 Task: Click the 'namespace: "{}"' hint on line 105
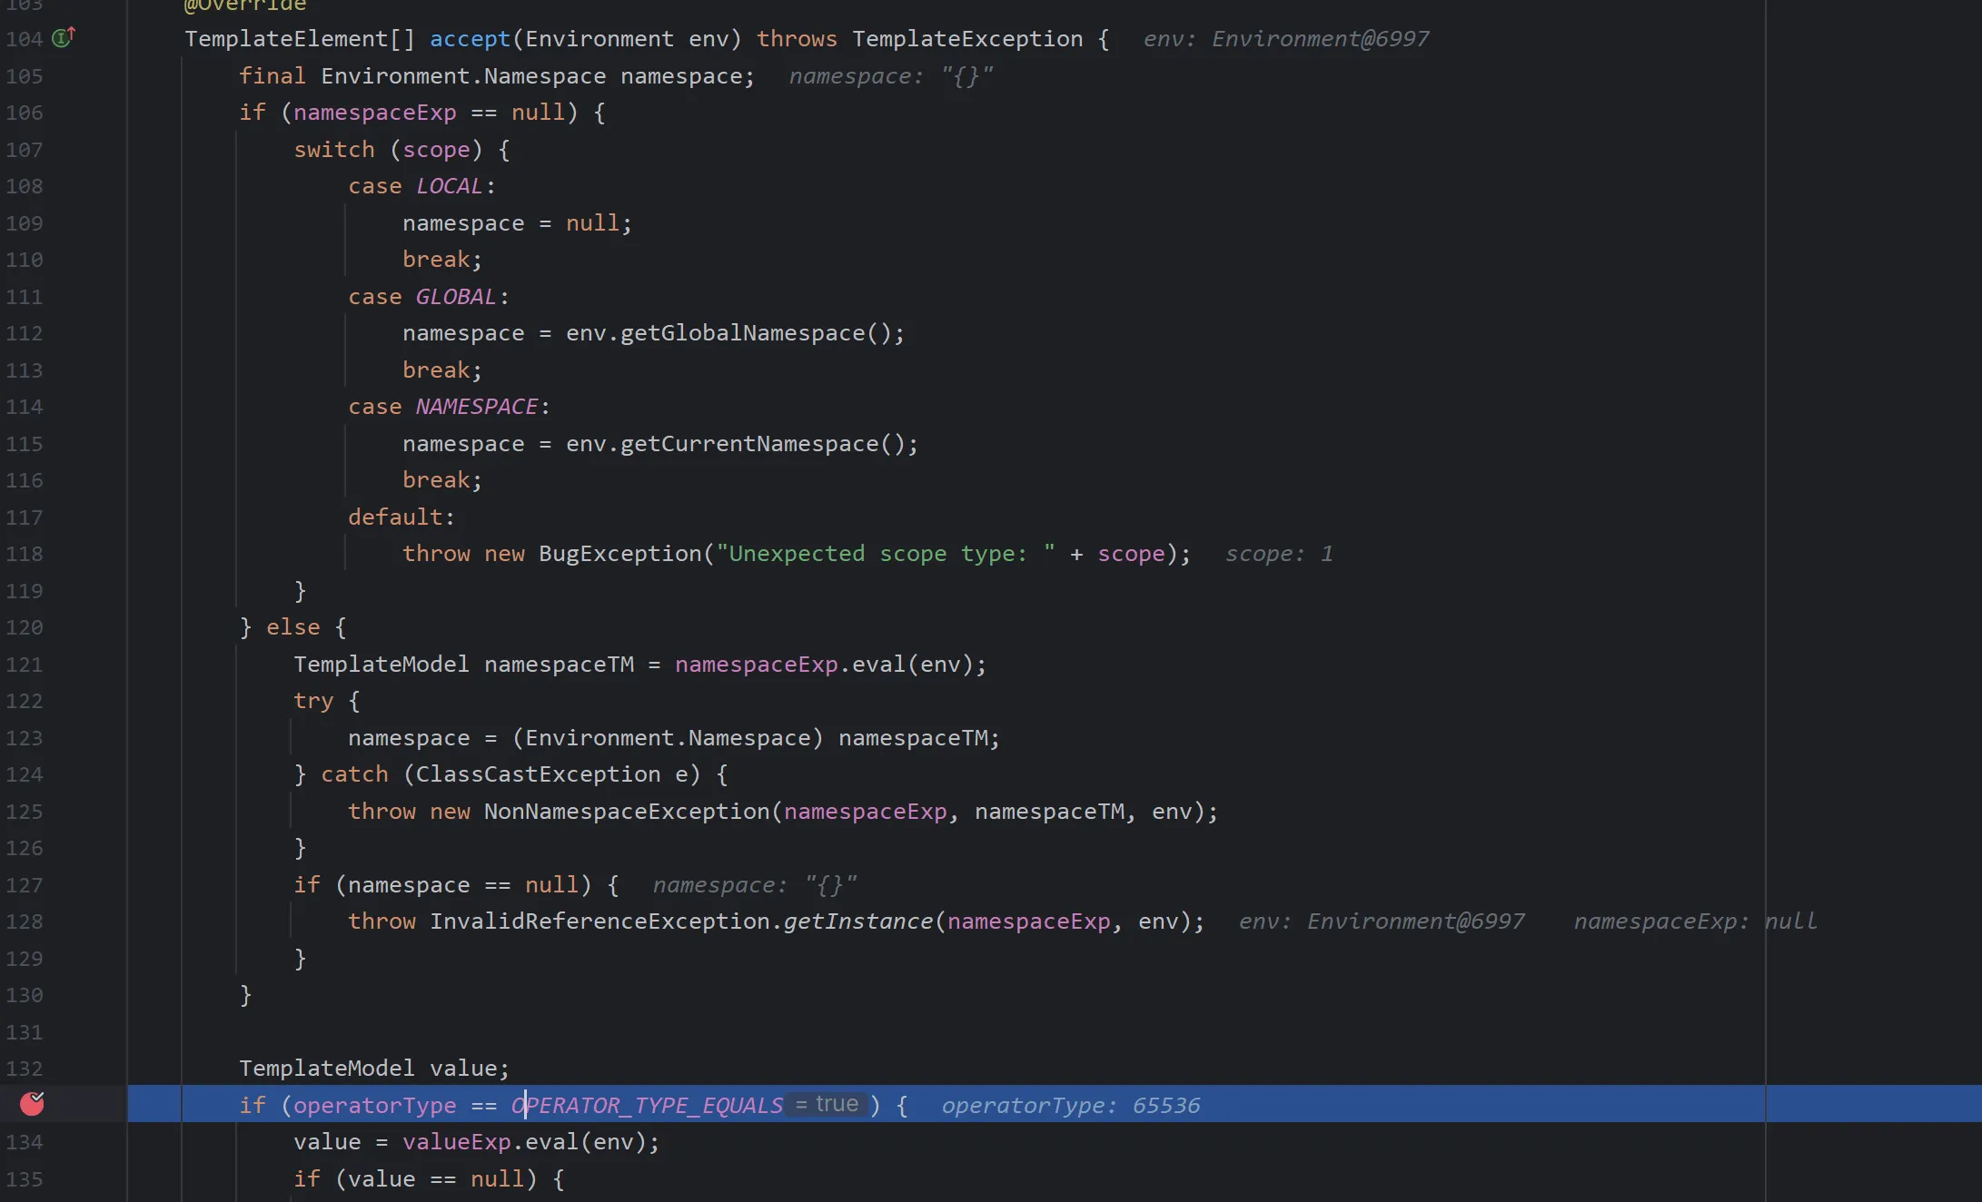[890, 76]
